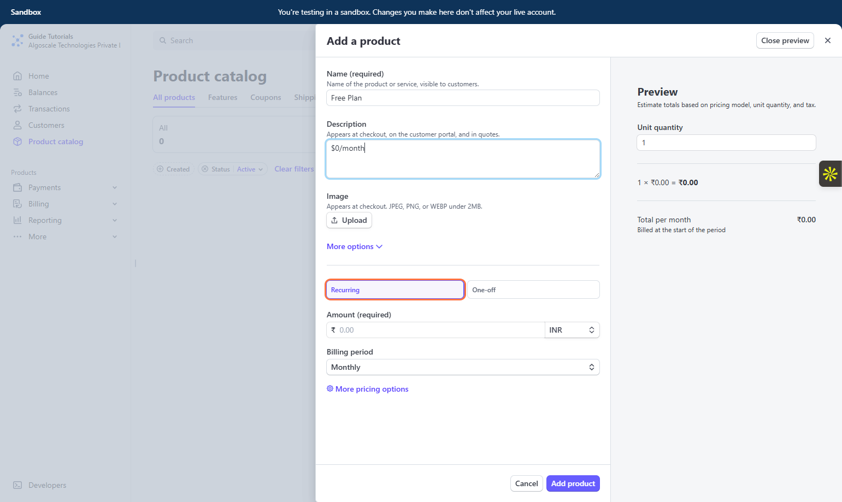Click the upload arrow icon in Image section

(334, 220)
